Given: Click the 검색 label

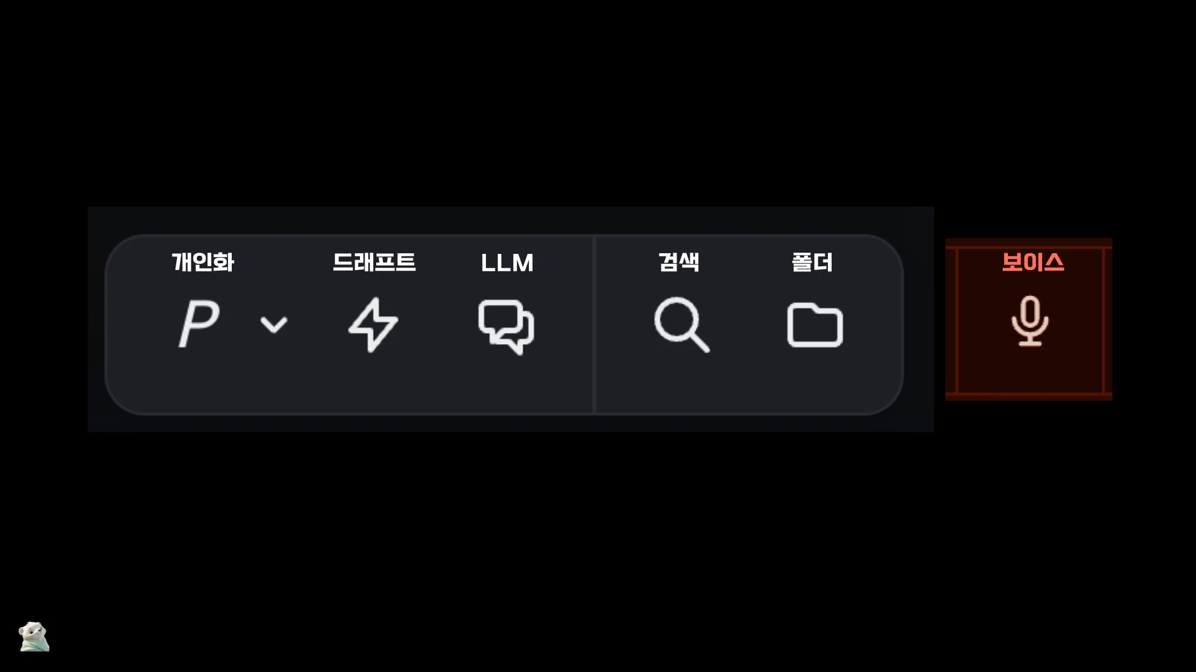Looking at the screenshot, I should pyautogui.click(x=679, y=262).
